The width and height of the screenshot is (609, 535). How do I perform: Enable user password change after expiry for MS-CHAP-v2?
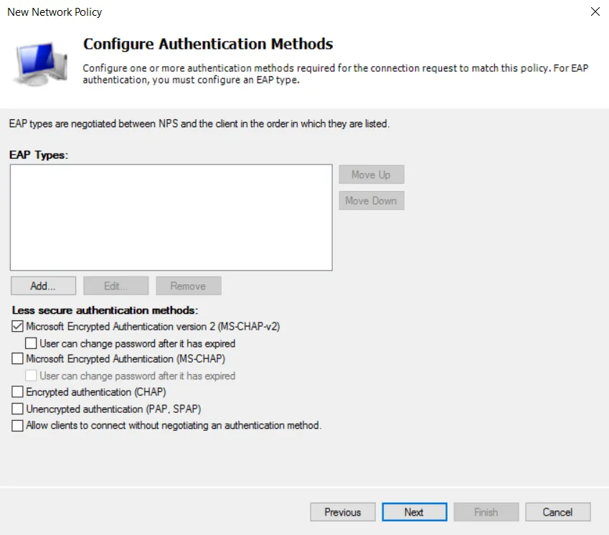[31, 343]
